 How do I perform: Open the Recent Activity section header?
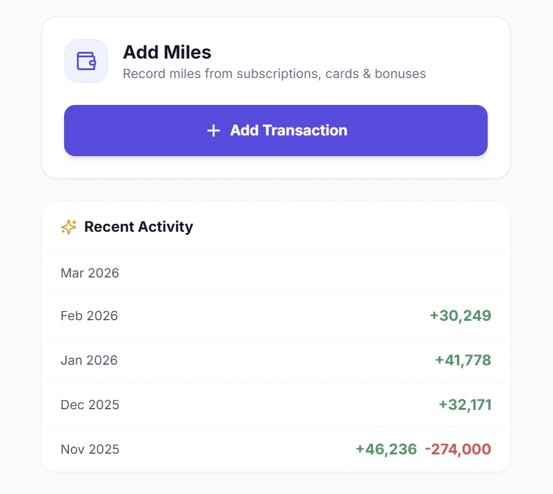tap(139, 226)
